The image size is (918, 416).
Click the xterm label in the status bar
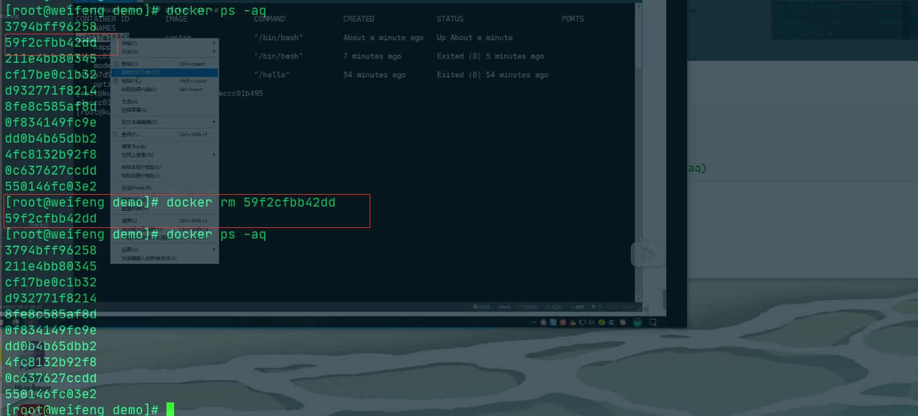click(504, 307)
